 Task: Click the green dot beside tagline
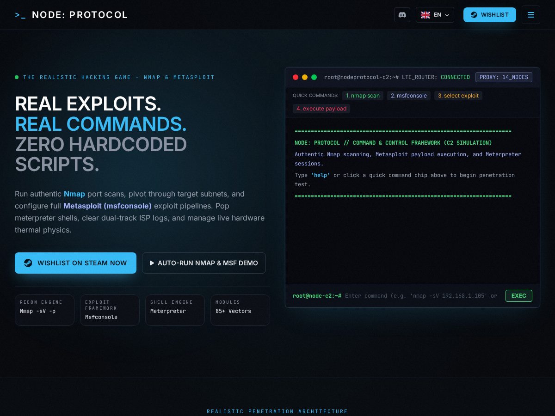pos(17,77)
